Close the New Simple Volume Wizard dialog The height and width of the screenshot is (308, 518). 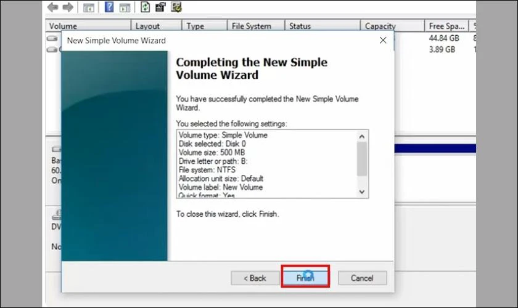tap(383, 41)
